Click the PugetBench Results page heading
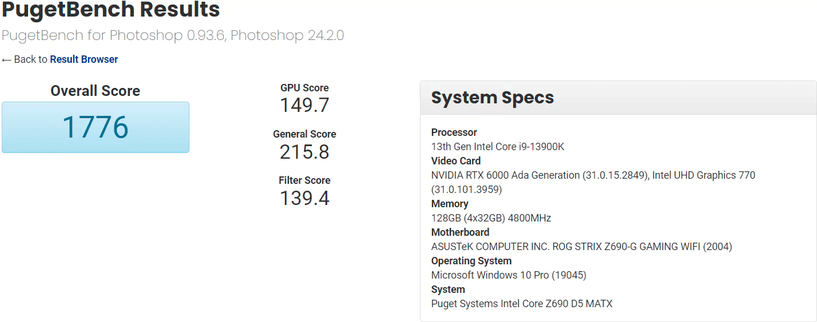 pyautogui.click(x=111, y=10)
